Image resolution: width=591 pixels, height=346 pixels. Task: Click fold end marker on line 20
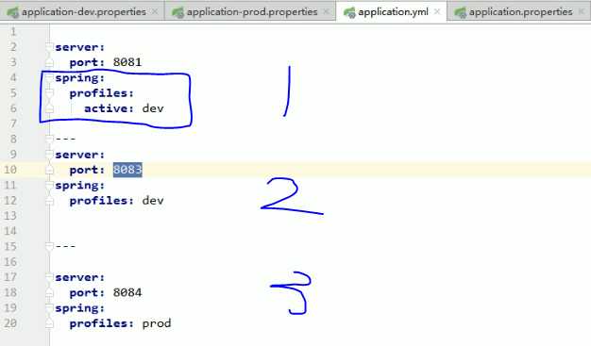pyautogui.click(x=49, y=323)
